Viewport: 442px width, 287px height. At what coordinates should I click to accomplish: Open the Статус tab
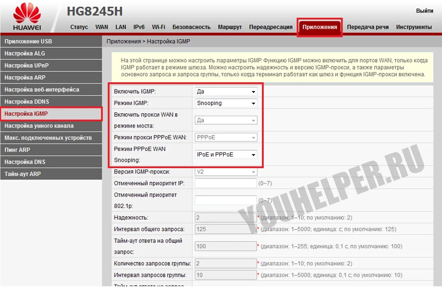point(79,27)
